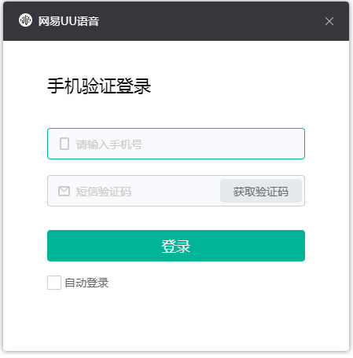Toggle the 自动登录 checkbox
This screenshot has height=358, width=353.
point(54,283)
